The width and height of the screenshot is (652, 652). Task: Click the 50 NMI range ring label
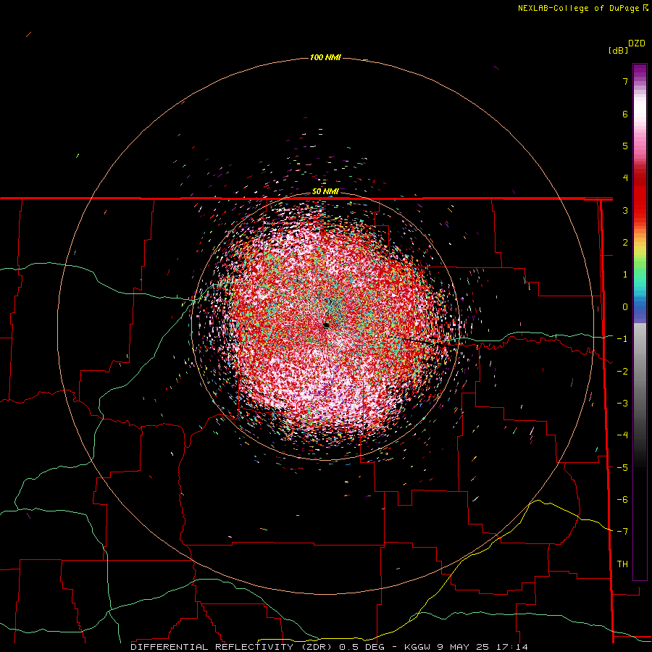[325, 192]
